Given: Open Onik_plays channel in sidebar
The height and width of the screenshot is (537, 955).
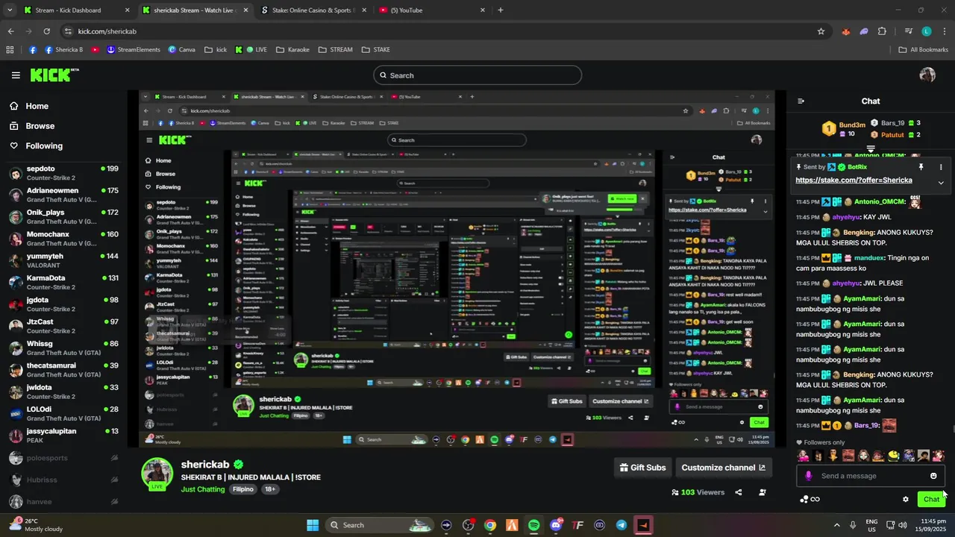Looking at the screenshot, I should (x=64, y=216).
